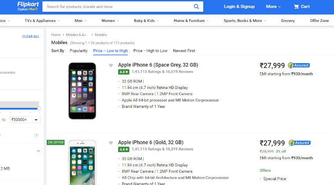The image size is (334, 185).
Task: Collapse the filter section chevron
Action: [38, 151]
